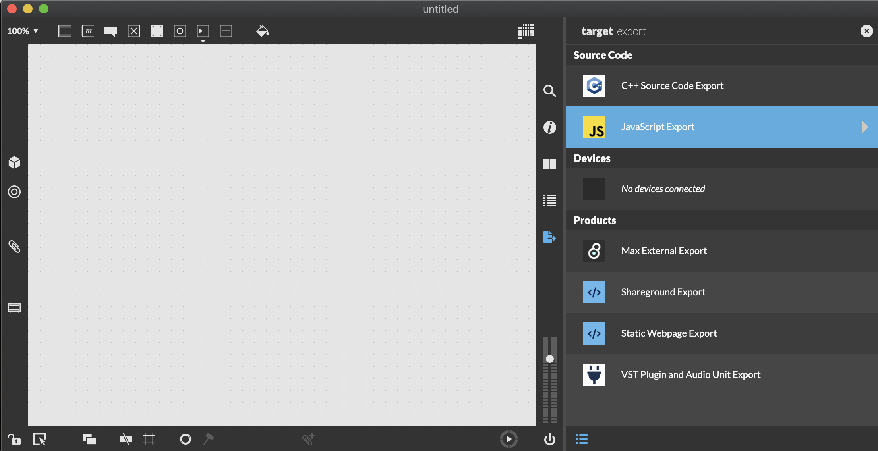The width and height of the screenshot is (878, 451).
Task: Toggle patcher lock icon at bottom left
Action: pos(14,439)
